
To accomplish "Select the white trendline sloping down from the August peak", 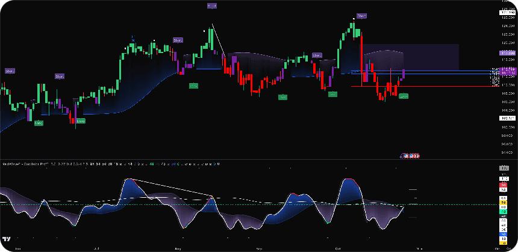I will tap(219, 39).
